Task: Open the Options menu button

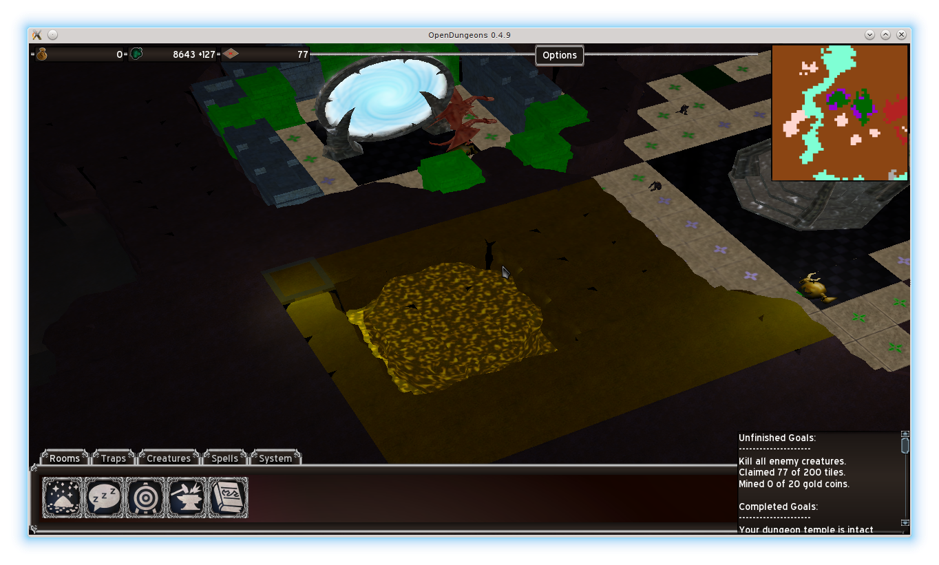Action: 559,55
